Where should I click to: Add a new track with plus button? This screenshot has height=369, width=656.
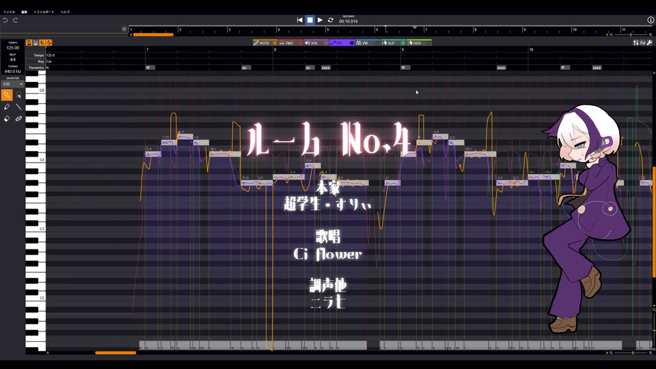tap(124, 29)
